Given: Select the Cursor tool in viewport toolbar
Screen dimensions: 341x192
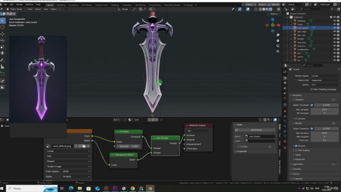Looking at the screenshot, I should 3,27.
